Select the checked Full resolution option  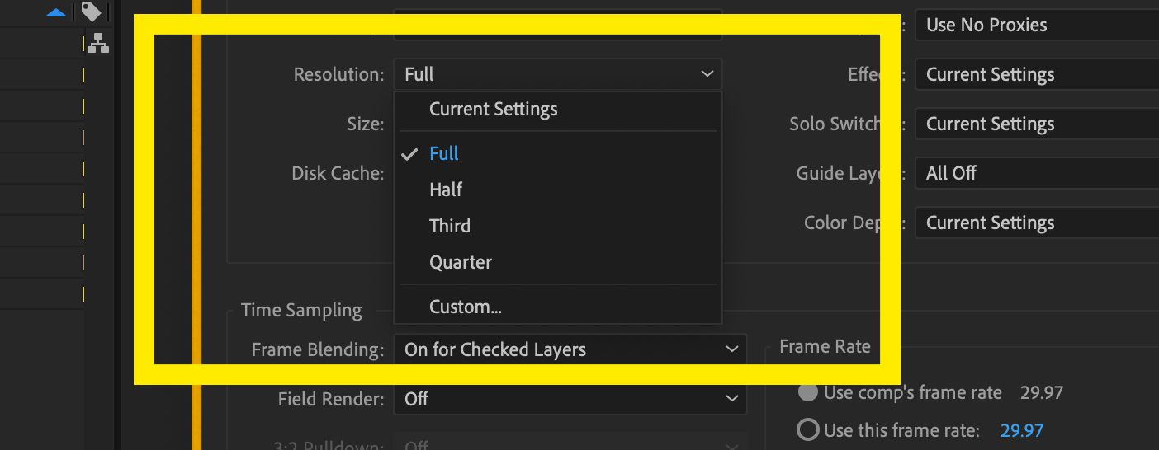pyautogui.click(x=444, y=154)
